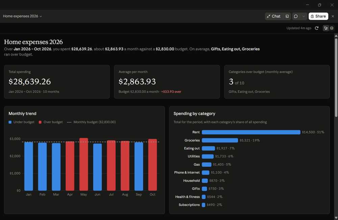This screenshot has width=338, height=220.
Task: Click the Average per month card label
Action: (133, 72)
